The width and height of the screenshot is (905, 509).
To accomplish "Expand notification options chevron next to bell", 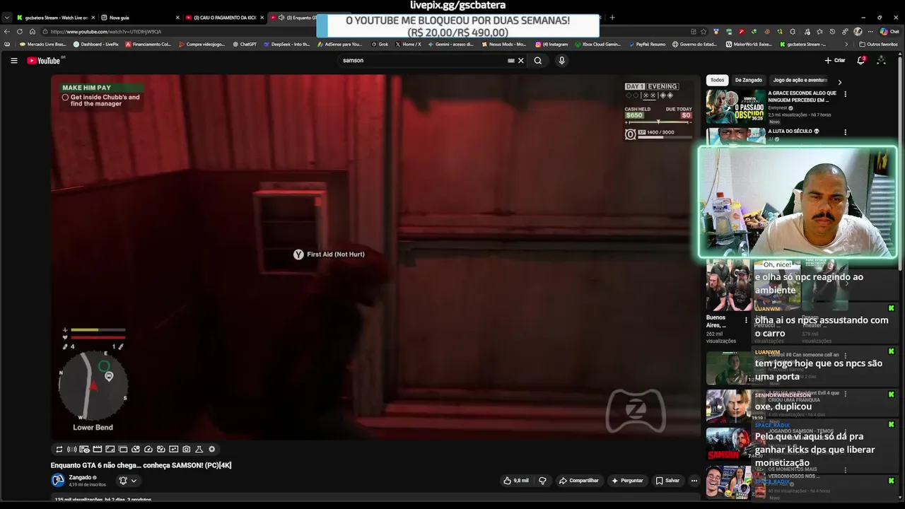I will coord(134,481).
